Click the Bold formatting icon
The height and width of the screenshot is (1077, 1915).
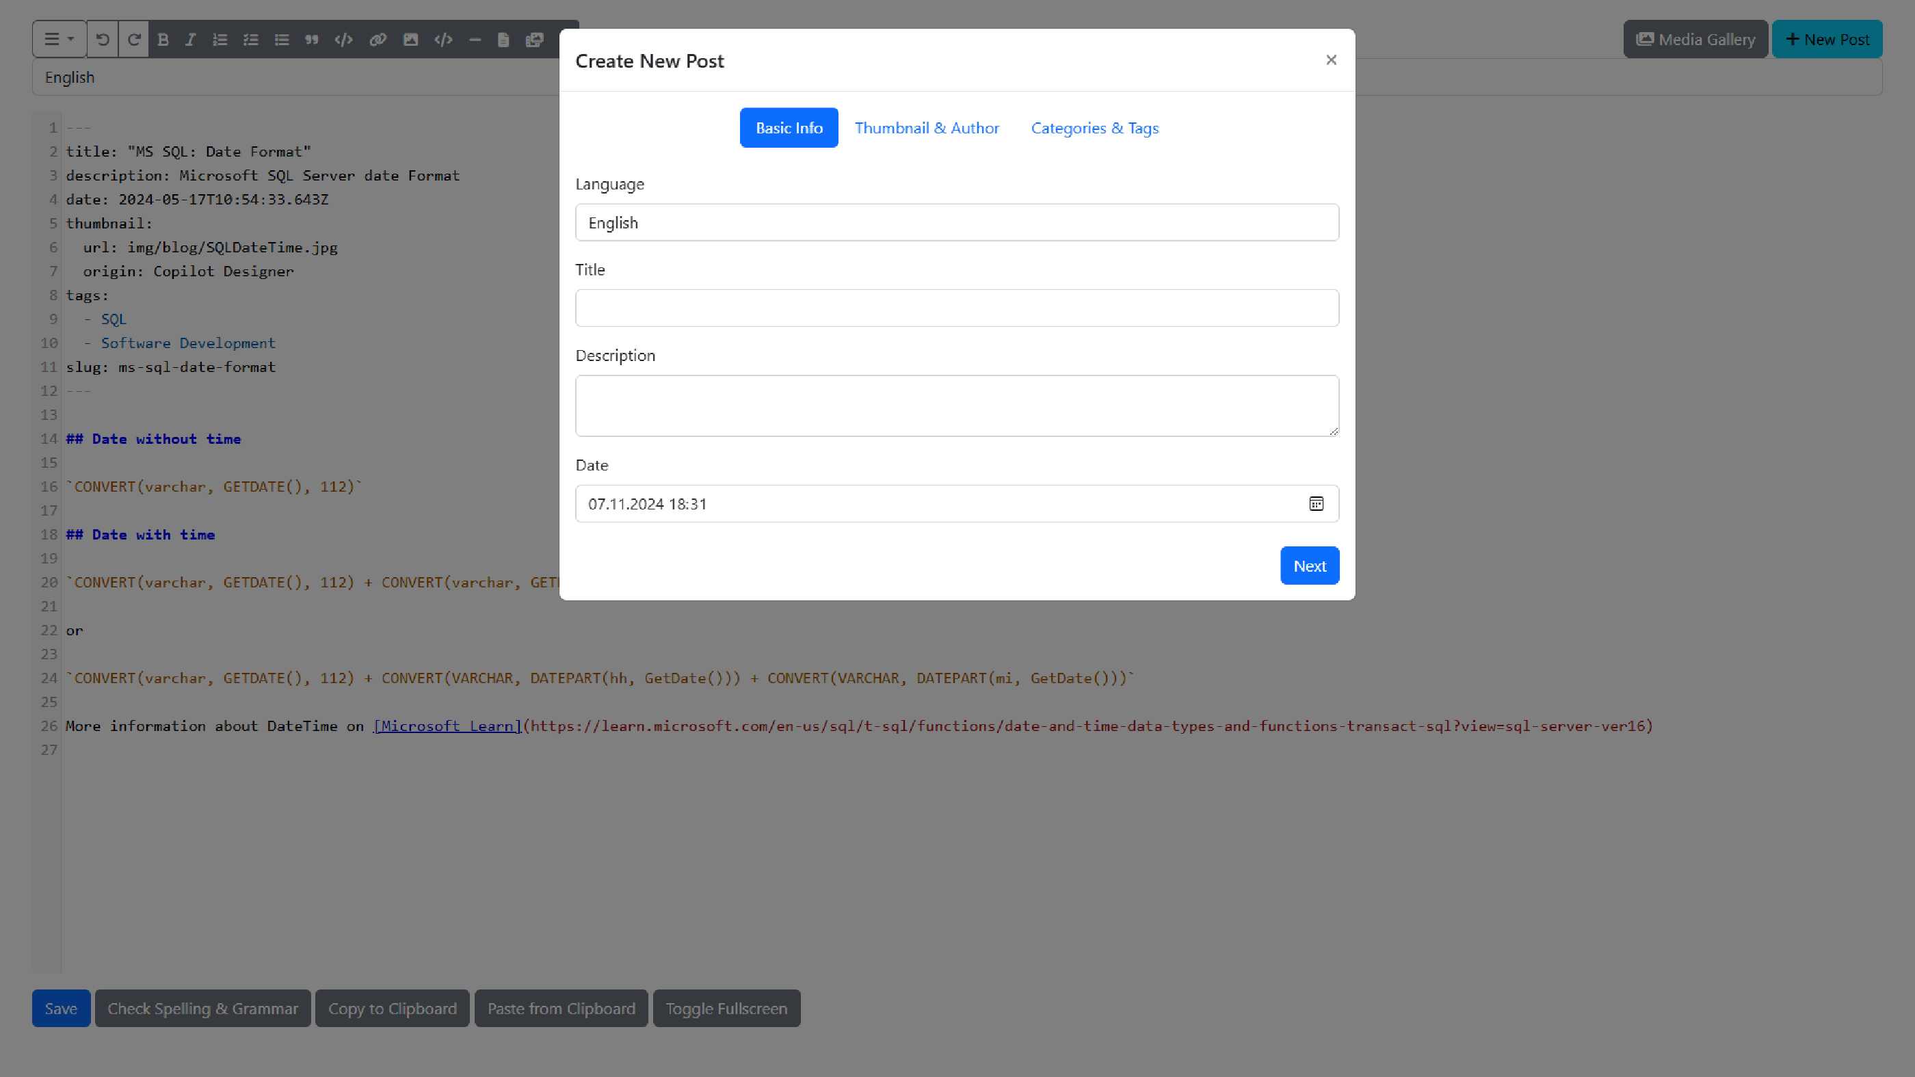tap(163, 40)
